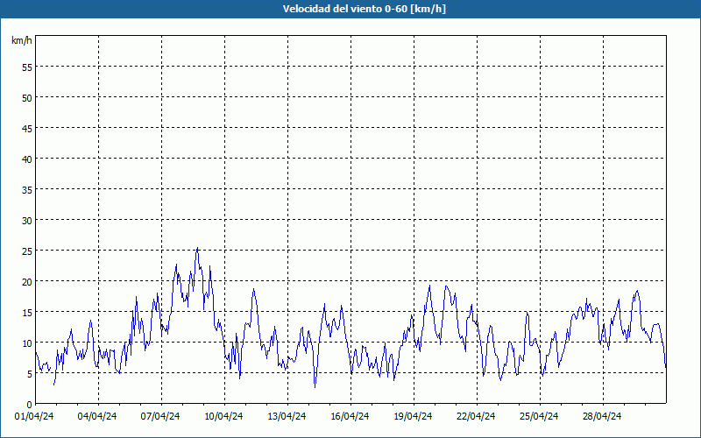
Task: Select the date label '22/04/24'
Action: [x=476, y=416]
